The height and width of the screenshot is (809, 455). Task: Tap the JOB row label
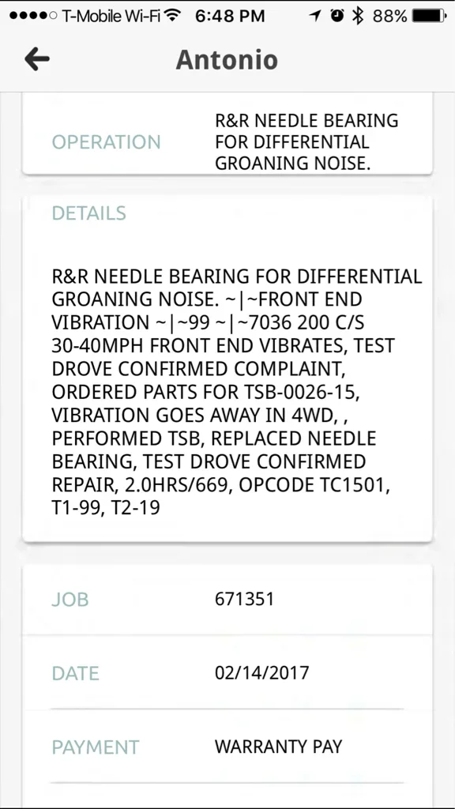[70, 600]
